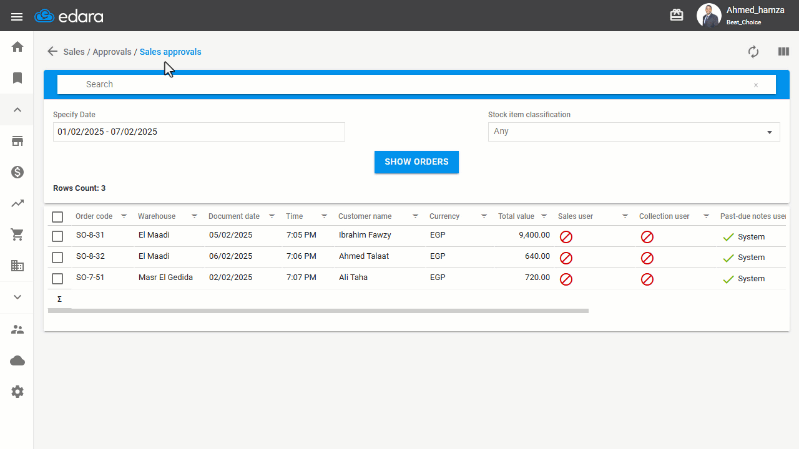Open the gift rewards icon

[677, 15]
